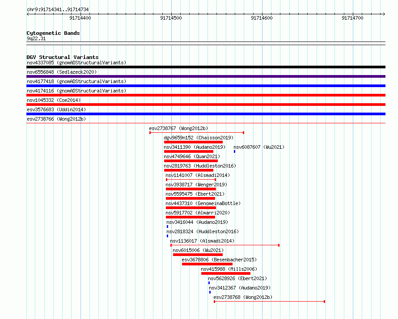
Task: Click the red bar under nsv415988
Action: click(226, 273)
